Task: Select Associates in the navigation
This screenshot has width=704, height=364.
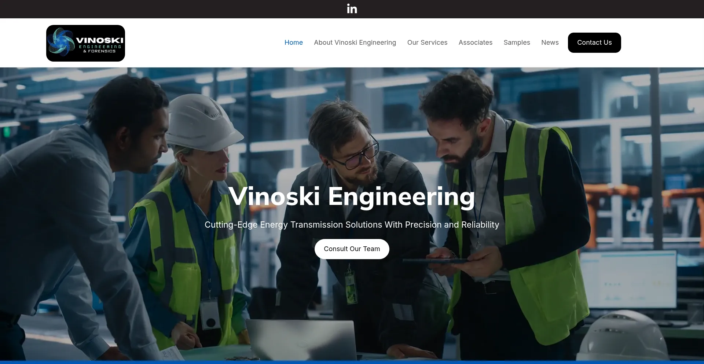Action: tap(476, 43)
